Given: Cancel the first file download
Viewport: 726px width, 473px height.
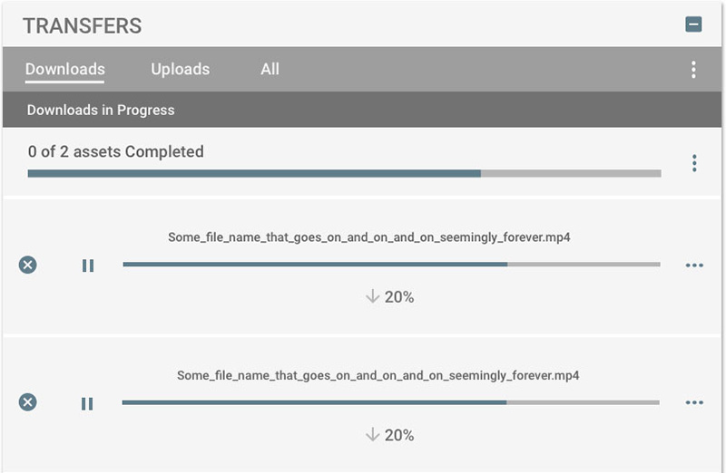Looking at the screenshot, I should click(x=28, y=265).
